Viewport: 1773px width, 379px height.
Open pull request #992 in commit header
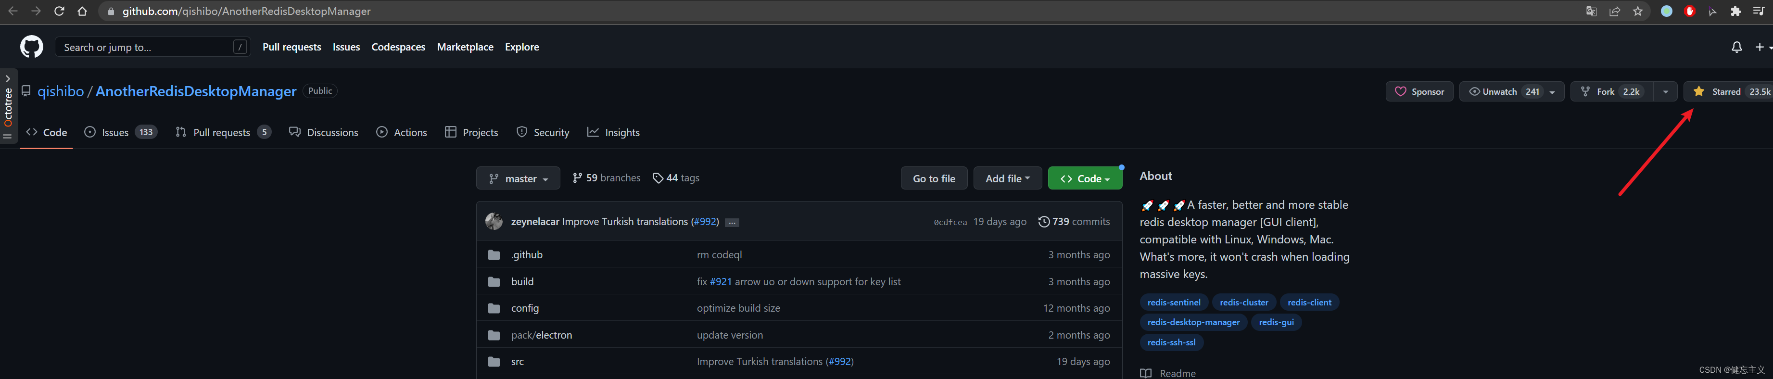[705, 222]
